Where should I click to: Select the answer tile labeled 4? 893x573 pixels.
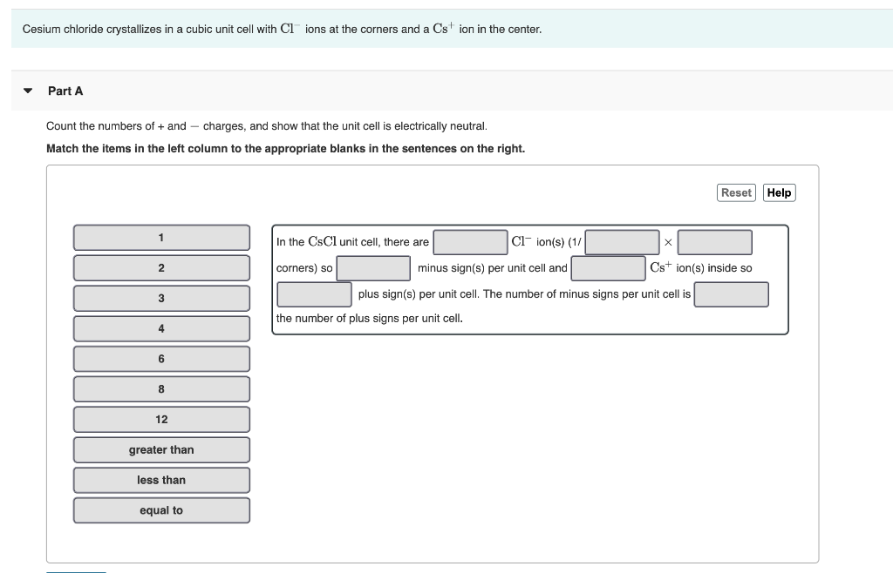click(x=161, y=328)
